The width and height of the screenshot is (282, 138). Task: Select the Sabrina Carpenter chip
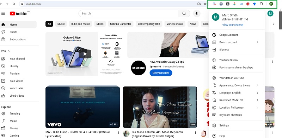121,24
